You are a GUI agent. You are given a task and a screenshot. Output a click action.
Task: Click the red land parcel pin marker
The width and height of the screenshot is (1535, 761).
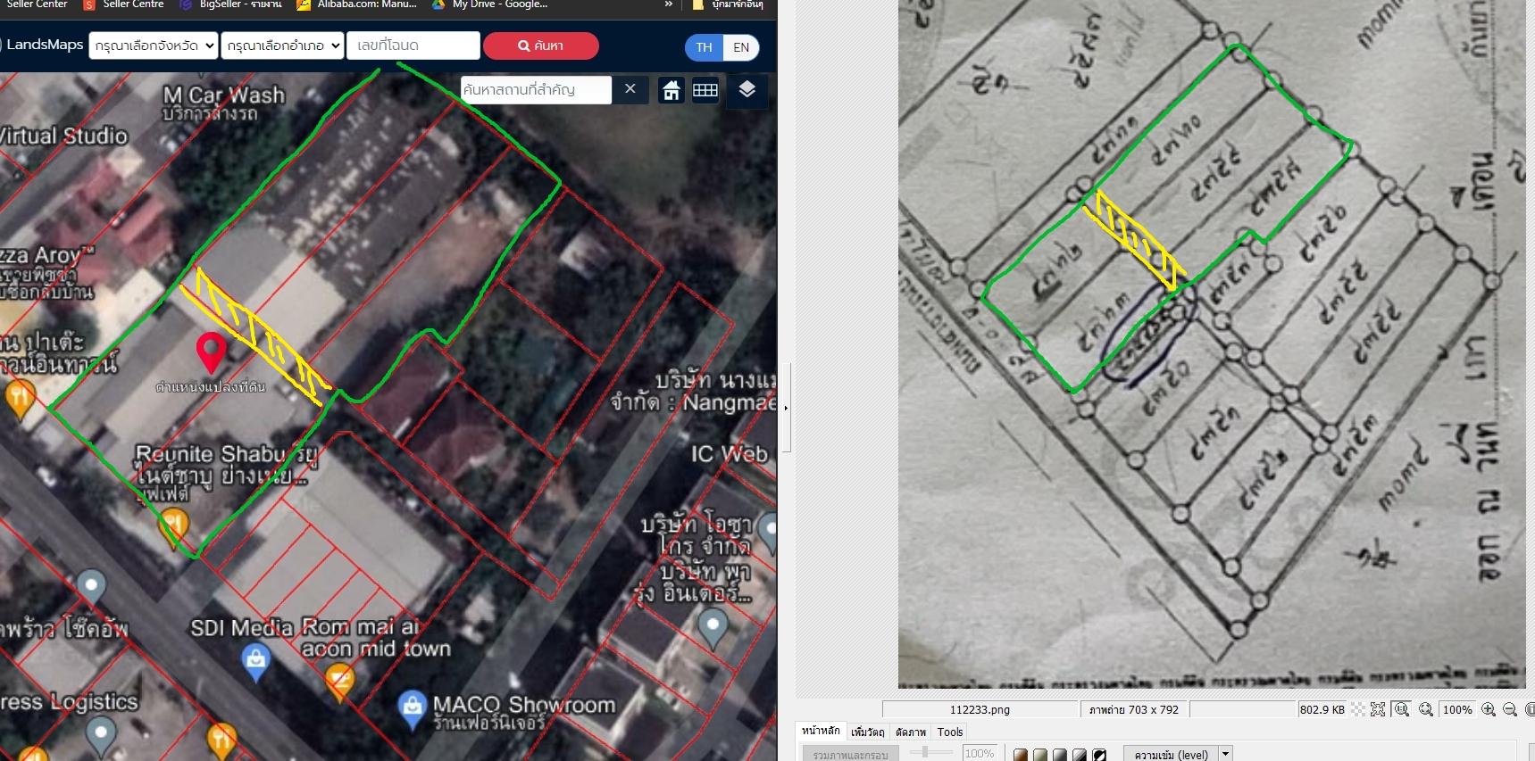211,352
